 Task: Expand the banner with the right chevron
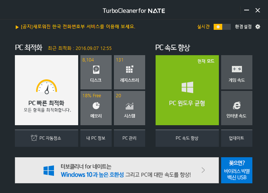point(203,170)
